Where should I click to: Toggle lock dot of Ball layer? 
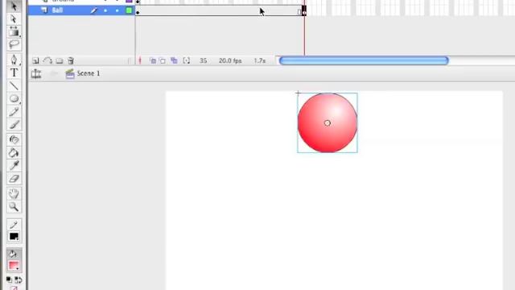117,10
